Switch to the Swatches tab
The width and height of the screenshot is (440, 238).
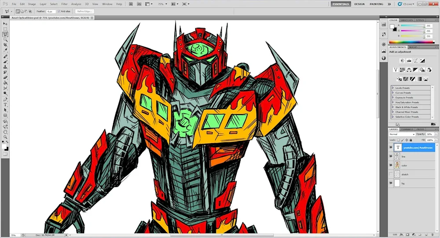tap(407, 20)
